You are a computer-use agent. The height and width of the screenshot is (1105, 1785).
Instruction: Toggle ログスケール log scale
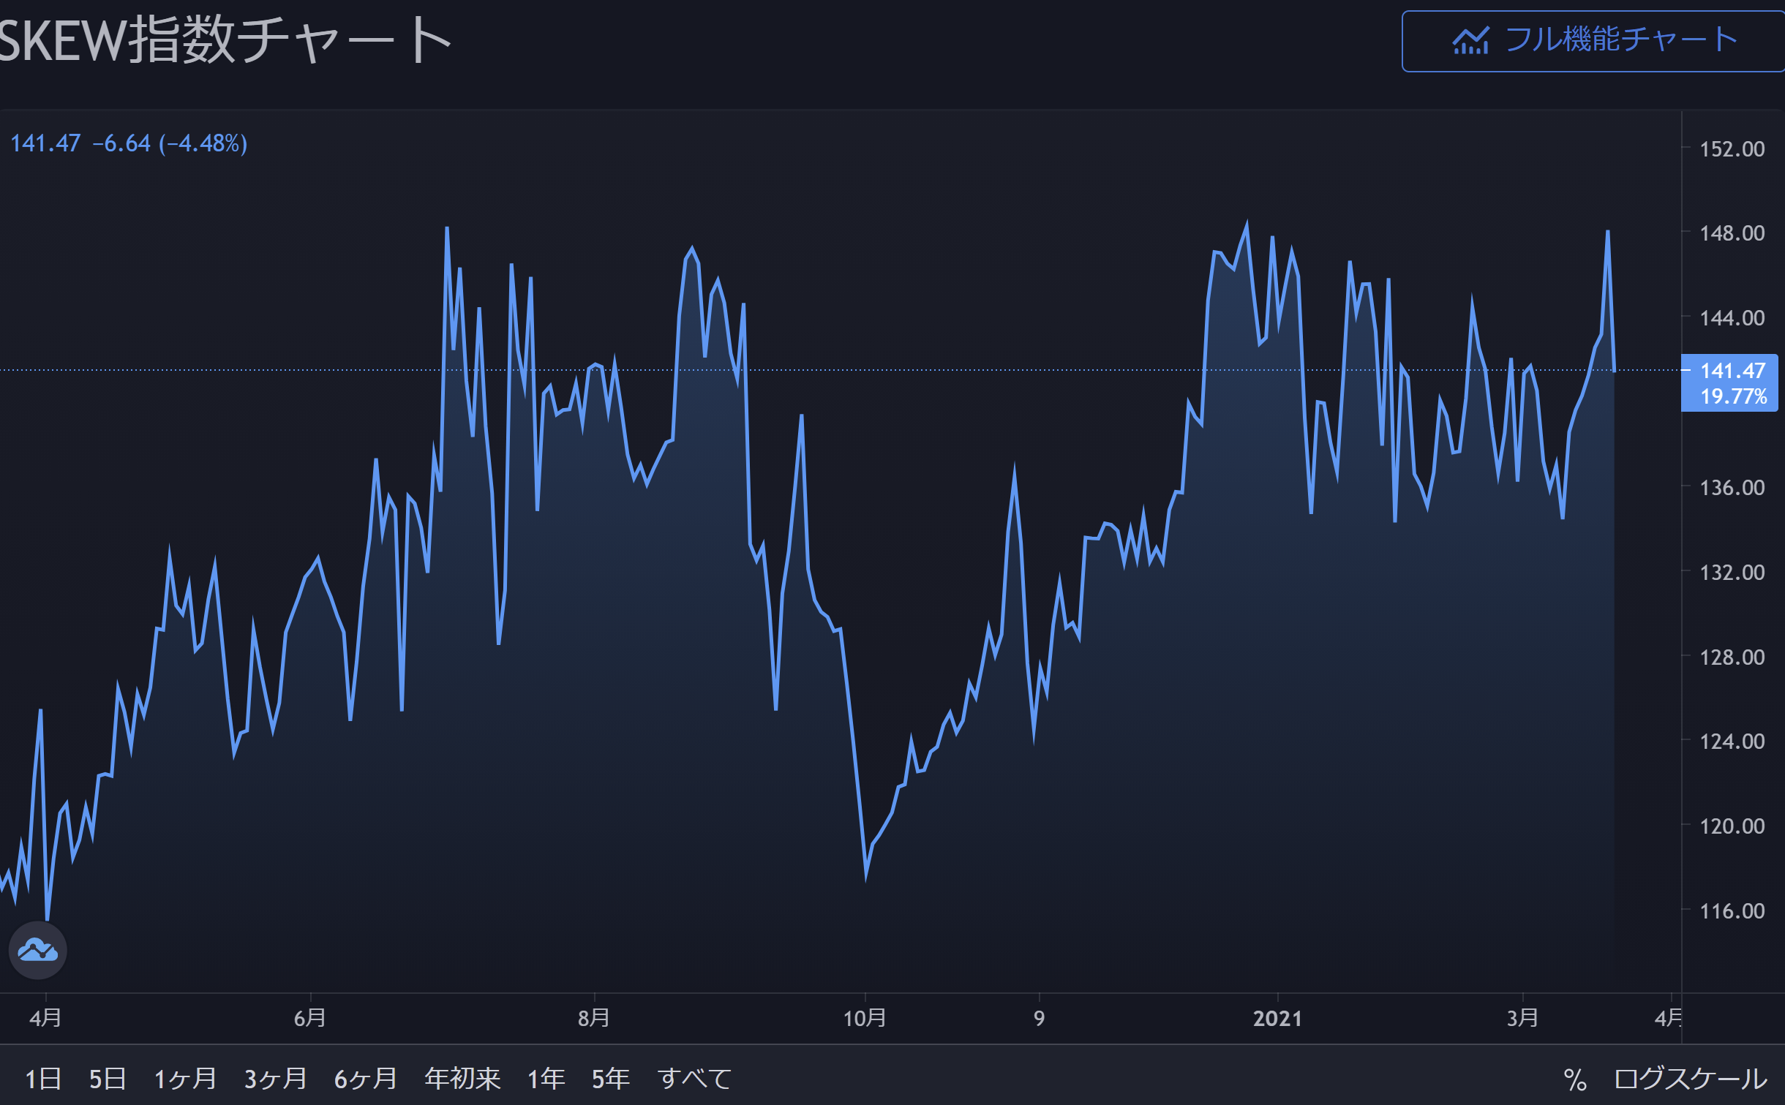1690,1079
